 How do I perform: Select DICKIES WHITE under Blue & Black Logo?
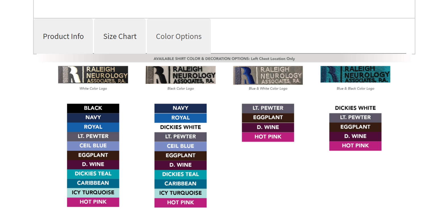(x=355, y=108)
